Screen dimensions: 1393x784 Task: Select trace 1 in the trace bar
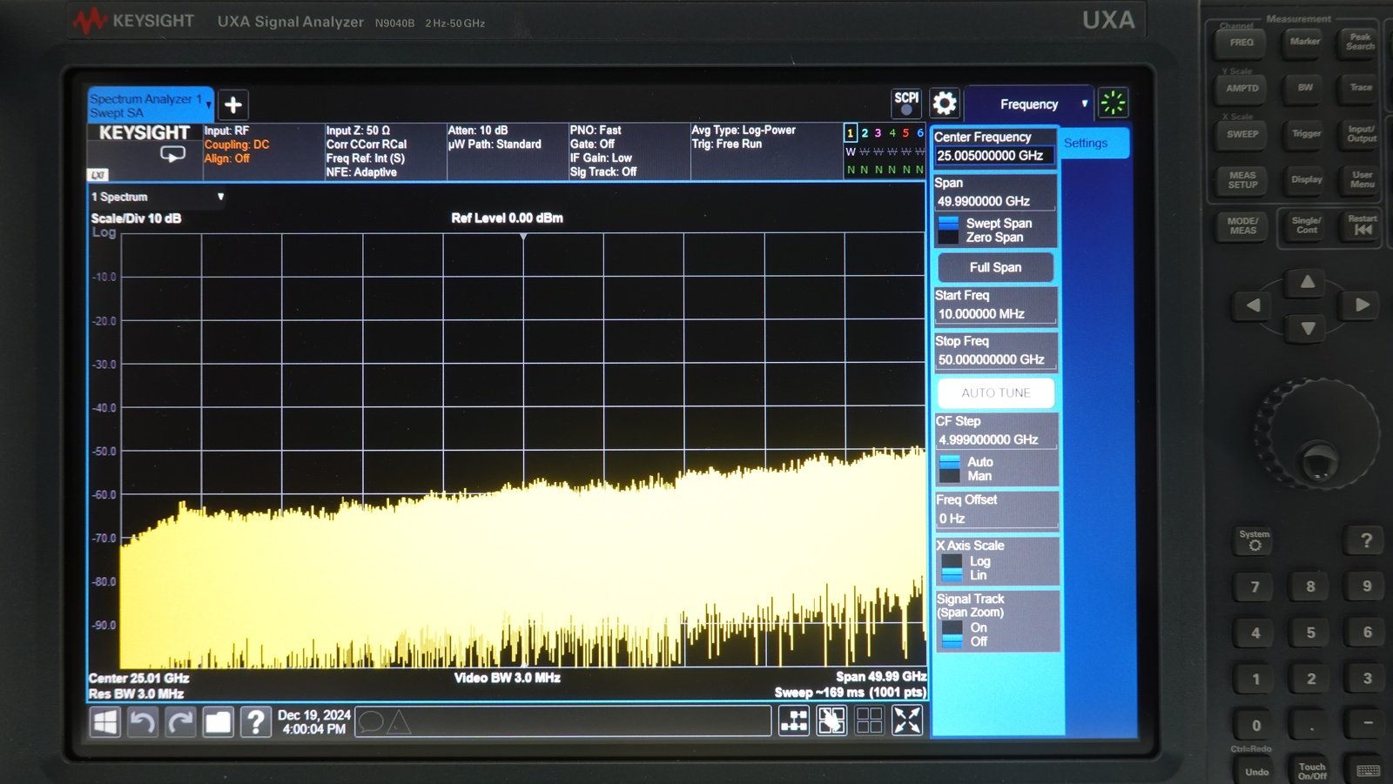pyautogui.click(x=851, y=133)
